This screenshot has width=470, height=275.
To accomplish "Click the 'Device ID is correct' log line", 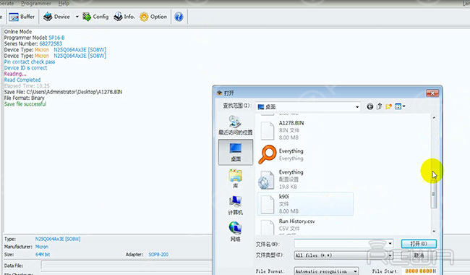I will [25, 68].
